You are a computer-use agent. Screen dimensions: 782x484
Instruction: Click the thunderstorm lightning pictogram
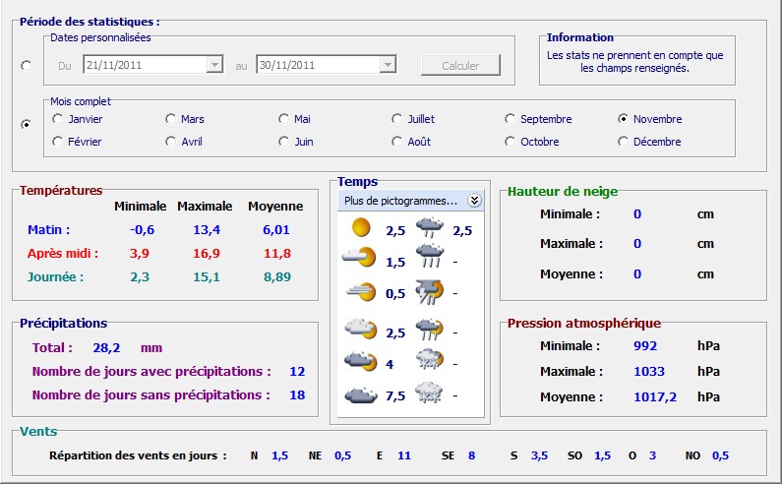coord(431,292)
